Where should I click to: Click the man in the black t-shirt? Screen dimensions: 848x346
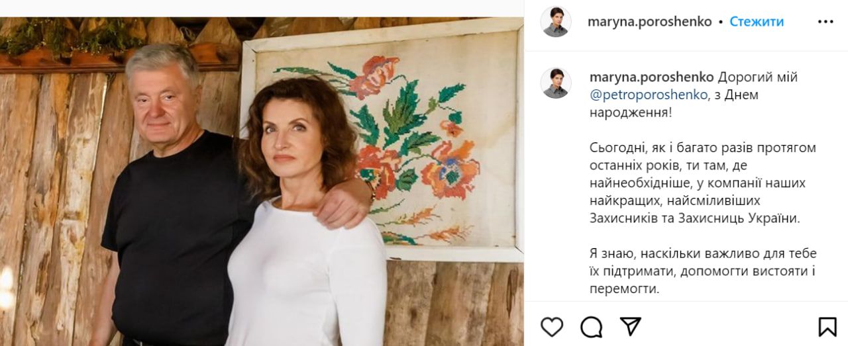click(x=172, y=218)
